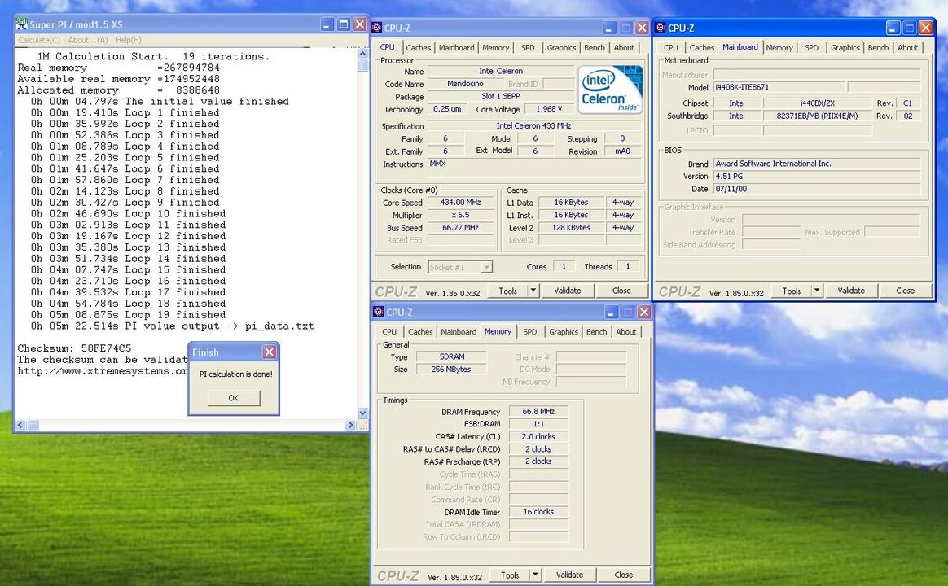Click Validate in the Mainboard window
This screenshot has height=586, width=948.
click(x=850, y=291)
